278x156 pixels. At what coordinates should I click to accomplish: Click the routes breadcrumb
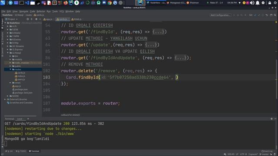pyautogui.click(x=28, y=15)
